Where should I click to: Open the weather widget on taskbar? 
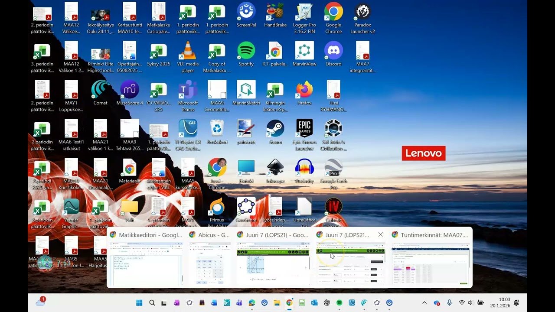click(41, 302)
